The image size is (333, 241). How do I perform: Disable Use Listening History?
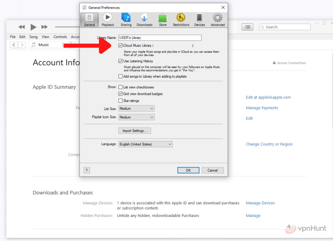pos(120,61)
